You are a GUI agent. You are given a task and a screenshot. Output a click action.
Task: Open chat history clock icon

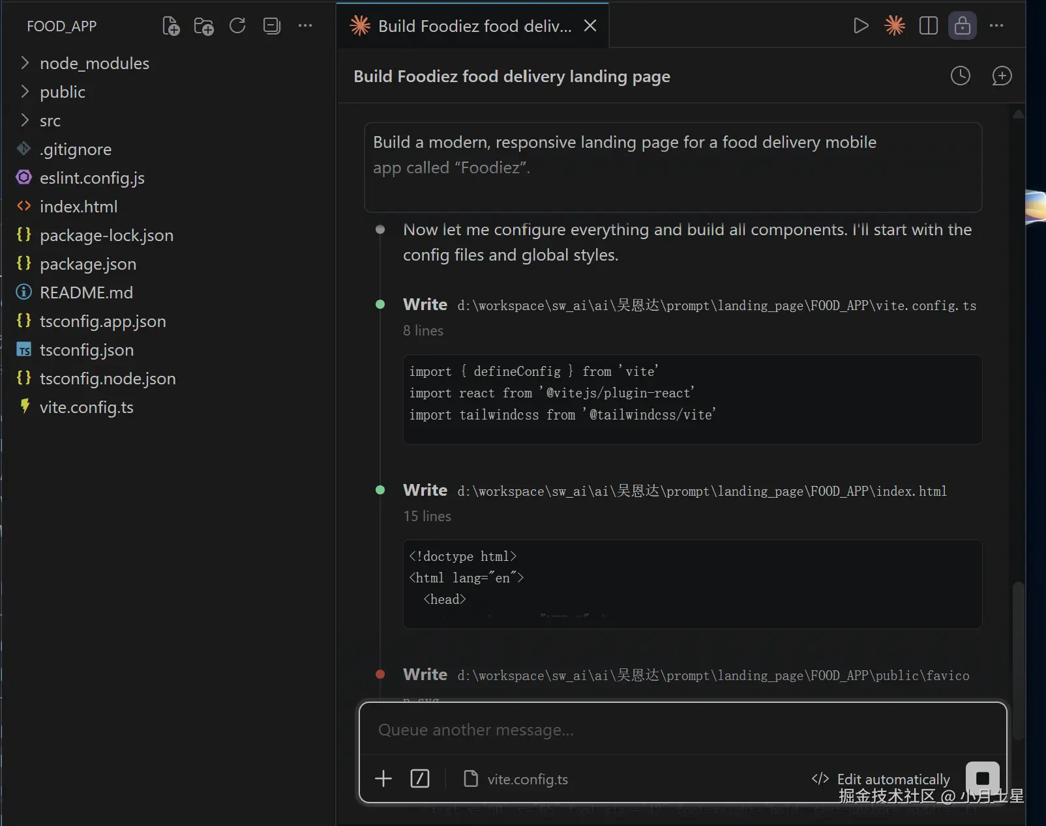click(960, 76)
